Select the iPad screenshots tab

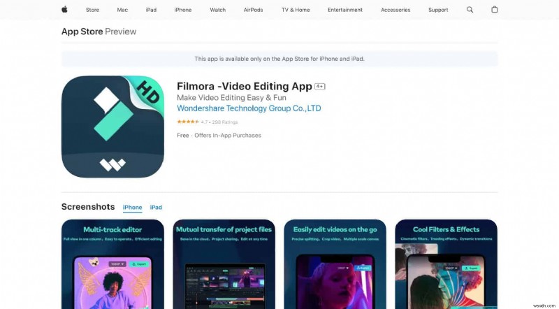coord(156,208)
